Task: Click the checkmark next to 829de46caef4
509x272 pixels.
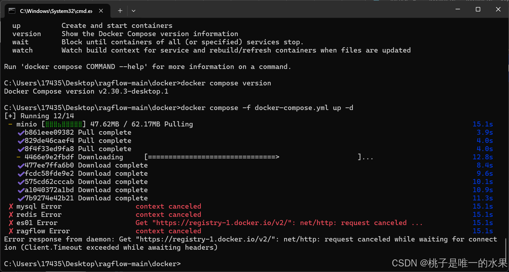Action: (x=21, y=141)
